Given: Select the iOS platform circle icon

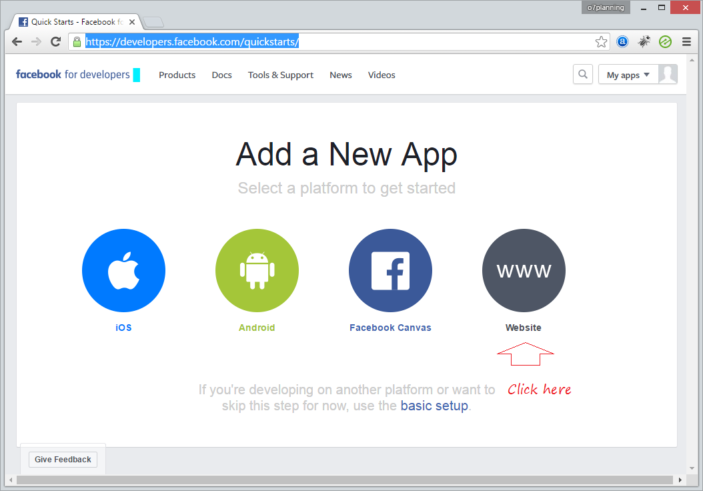Looking at the screenshot, I should point(124,270).
